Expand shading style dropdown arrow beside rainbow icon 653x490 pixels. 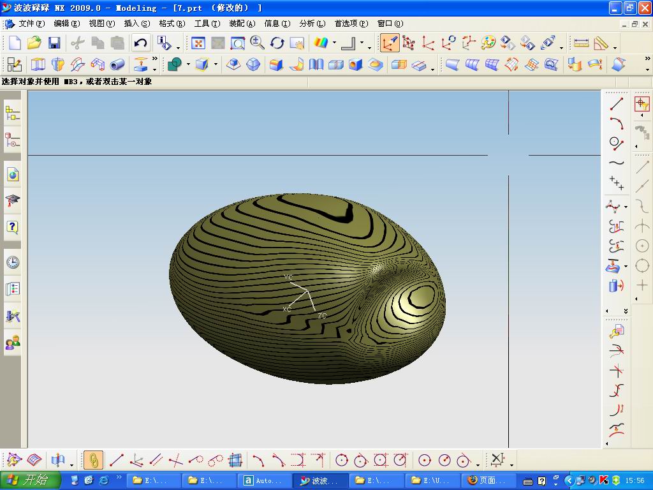(334, 43)
